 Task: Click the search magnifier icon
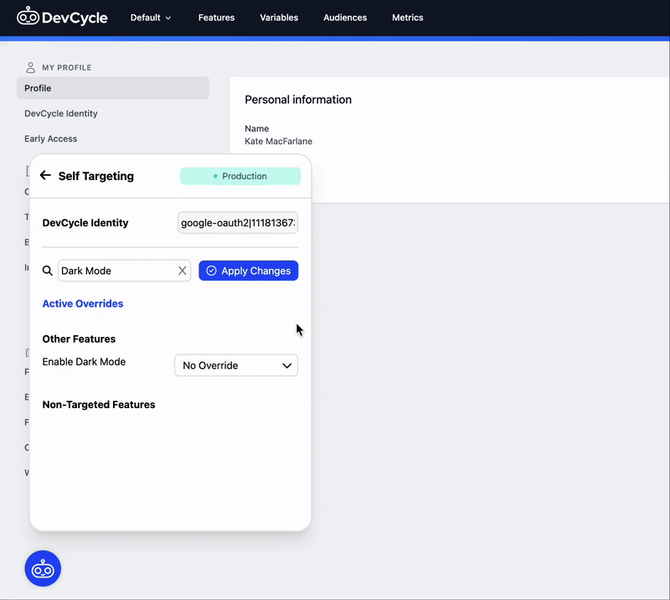pyautogui.click(x=48, y=271)
